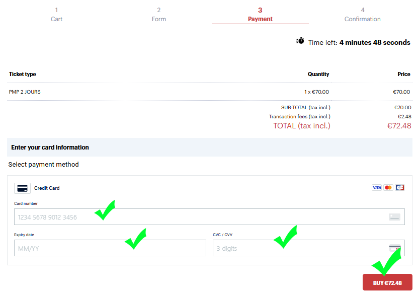Click the 1 x €70.00 quantity cell

pos(317,92)
